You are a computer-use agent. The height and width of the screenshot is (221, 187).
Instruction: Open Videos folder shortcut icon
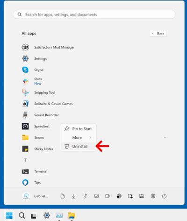pos(108,196)
